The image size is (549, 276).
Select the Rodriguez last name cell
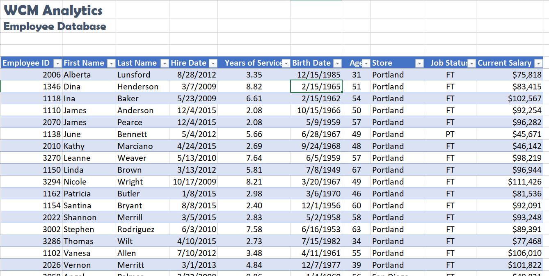[142, 229]
